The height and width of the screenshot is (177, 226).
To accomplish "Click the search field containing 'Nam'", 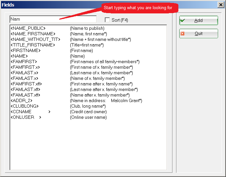I will click(53, 19).
